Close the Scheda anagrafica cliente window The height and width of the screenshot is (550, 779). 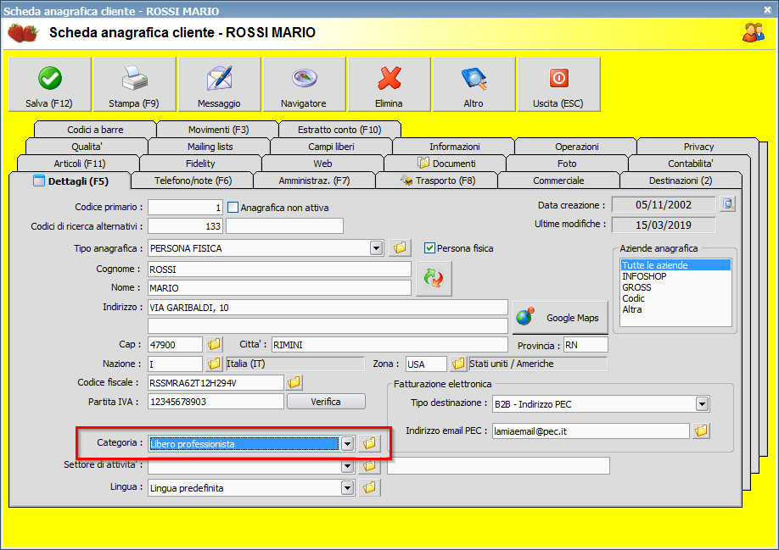(768, 9)
